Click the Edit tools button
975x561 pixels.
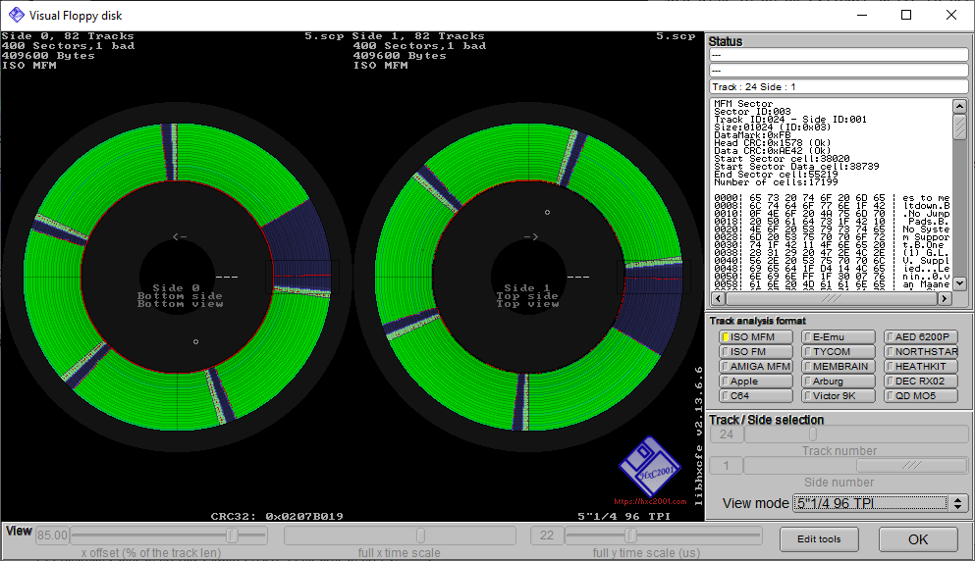click(819, 539)
